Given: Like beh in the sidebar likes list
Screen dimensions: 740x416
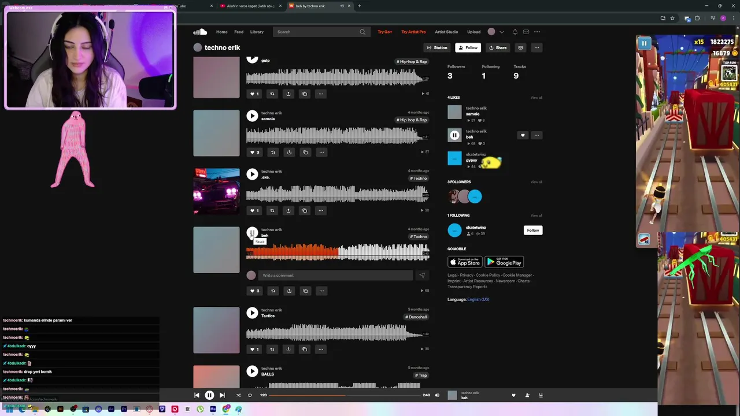Looking at the screenshot, I should point(523,135).
